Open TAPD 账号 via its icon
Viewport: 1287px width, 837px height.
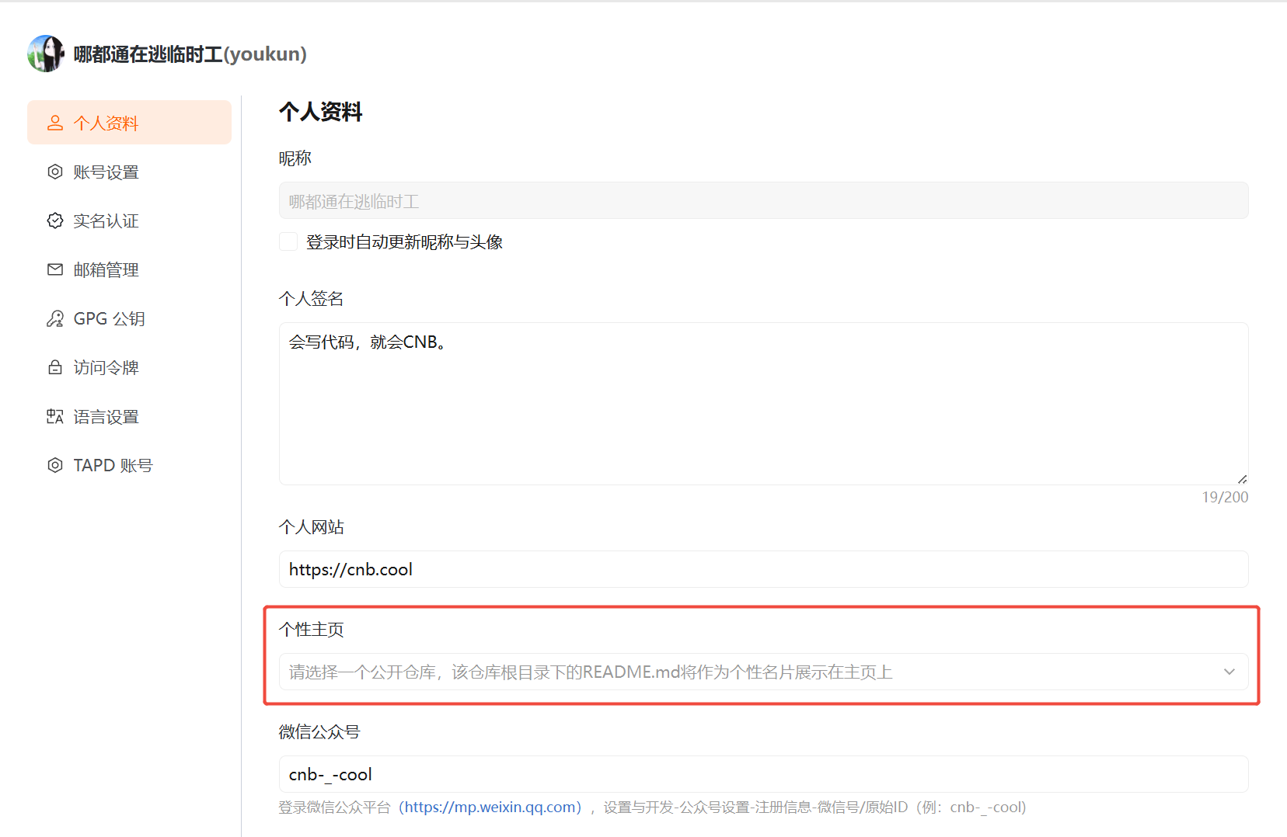coord(54,464)
